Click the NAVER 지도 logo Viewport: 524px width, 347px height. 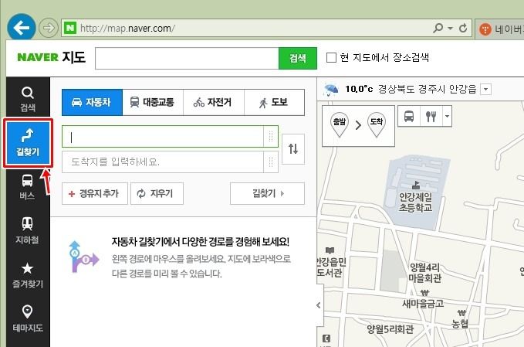51,57
